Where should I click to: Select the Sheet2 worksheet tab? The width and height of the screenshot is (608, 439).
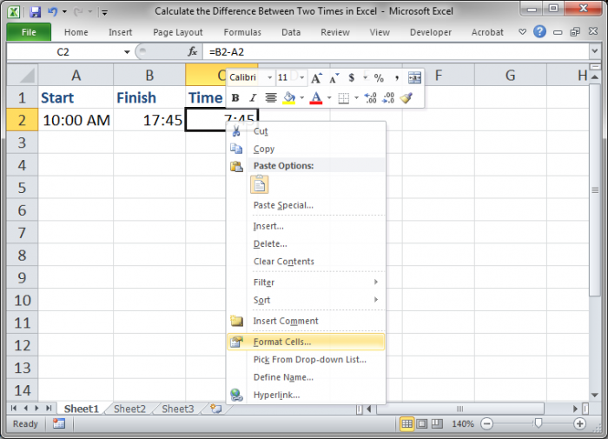click(129, 409)
